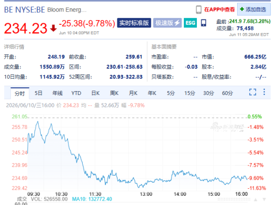Click the 基本面摘要 section heading
272x205 pixels.
pos(164,47)
